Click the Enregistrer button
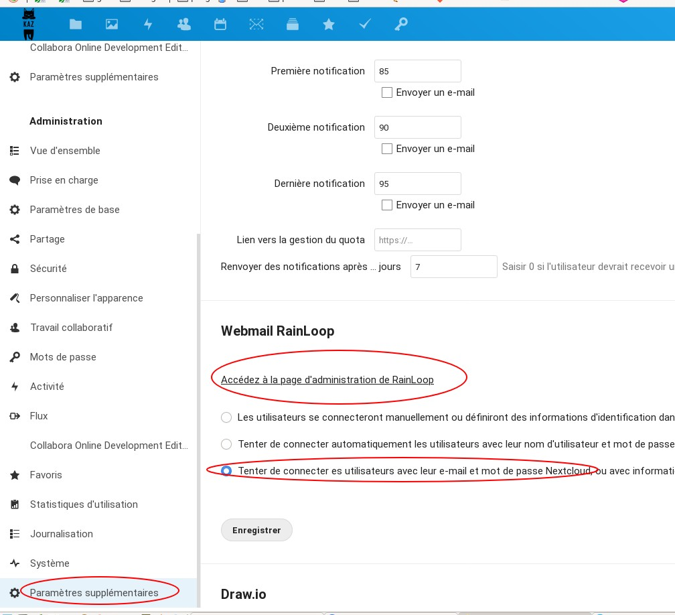 (256, 530)
